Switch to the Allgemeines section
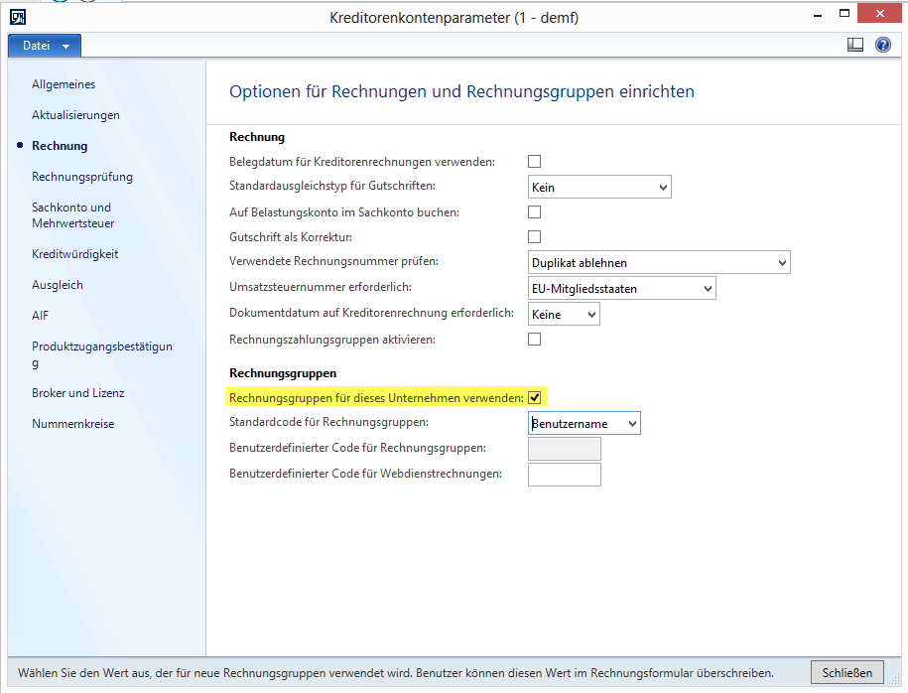Screen dimensions: 908x693 pos(64,84)
